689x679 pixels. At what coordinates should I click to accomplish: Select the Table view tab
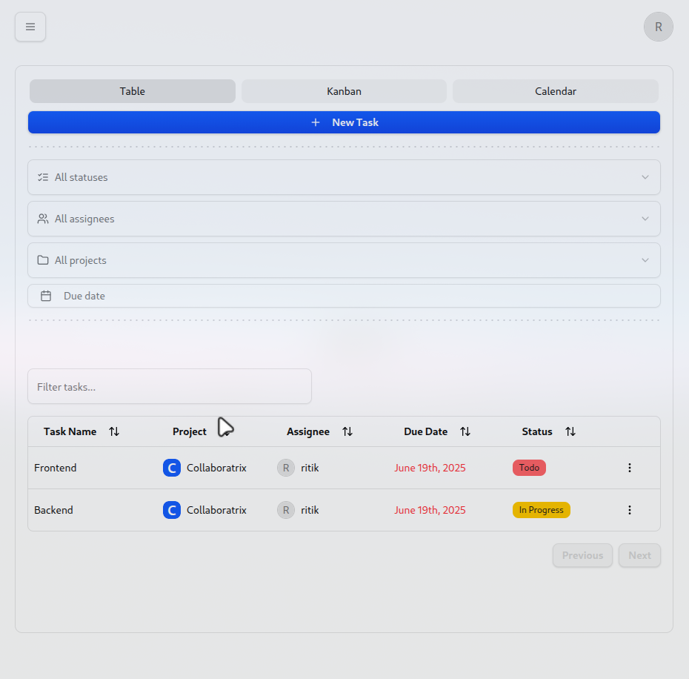[133, 91]
